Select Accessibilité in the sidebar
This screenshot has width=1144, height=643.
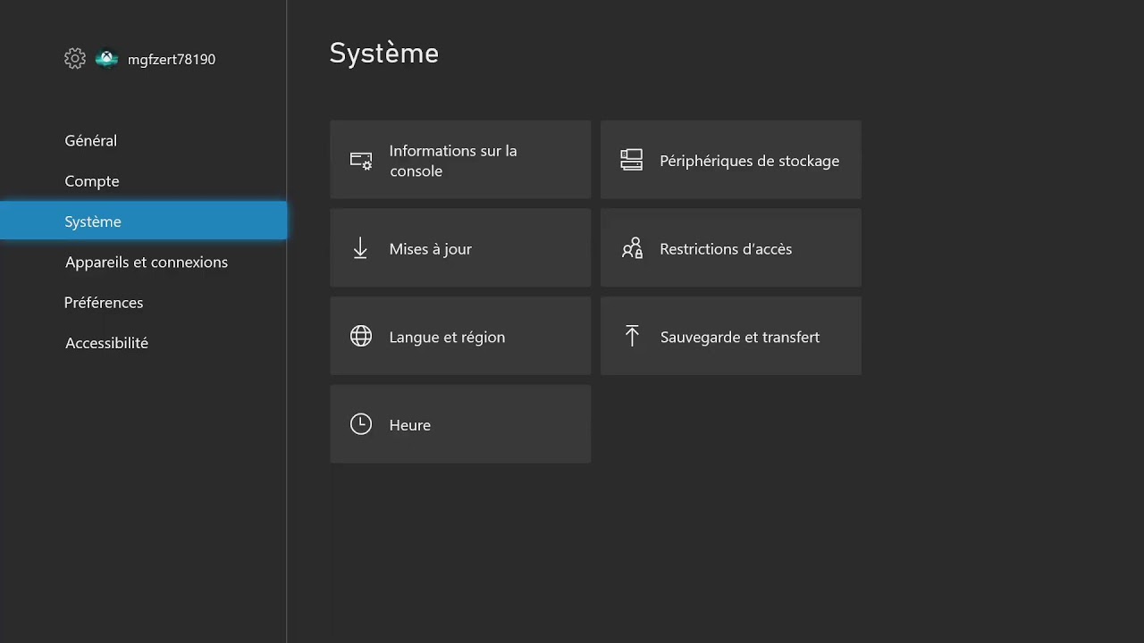(x=106, y=343)
